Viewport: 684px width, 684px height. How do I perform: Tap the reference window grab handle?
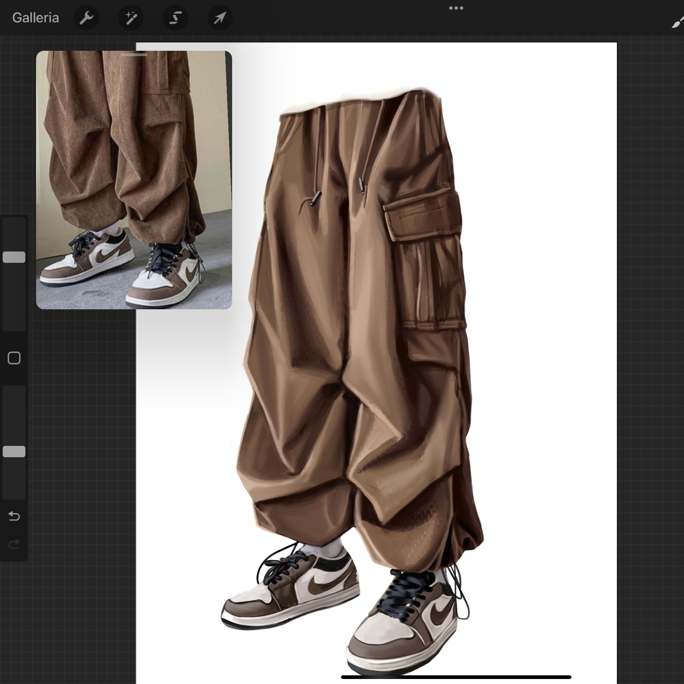pos(134,55)
